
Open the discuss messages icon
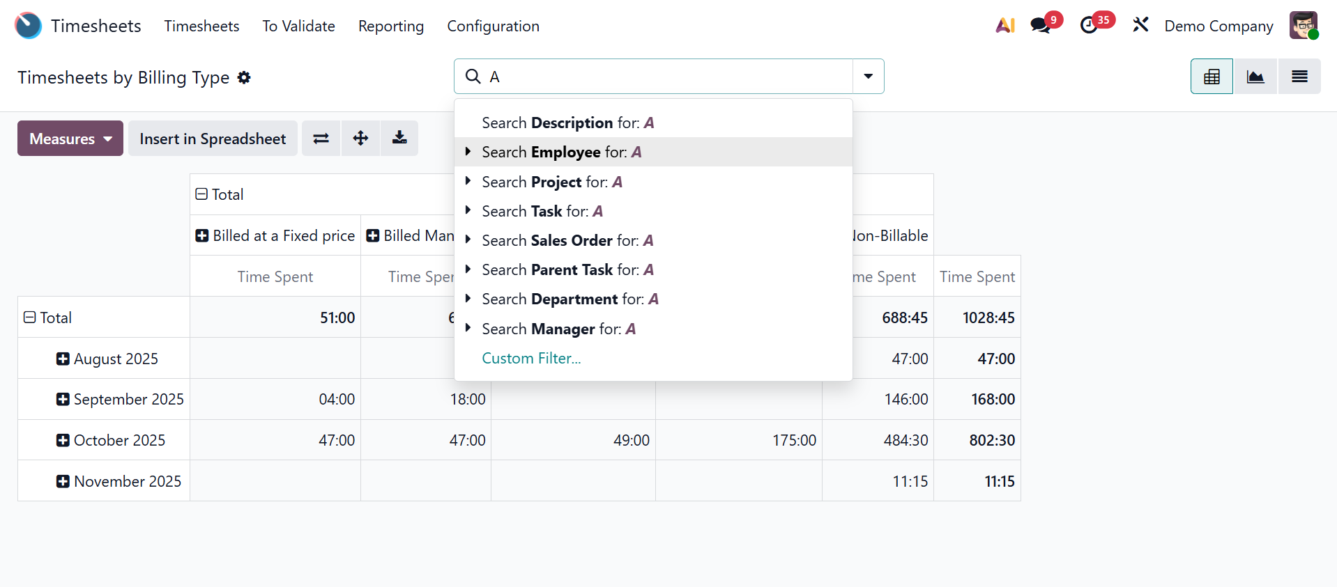[x=1041, y=26]
